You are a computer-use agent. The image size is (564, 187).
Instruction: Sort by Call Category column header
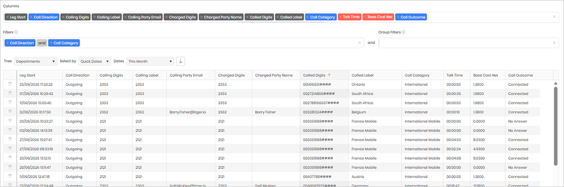[x=422, y=75]
